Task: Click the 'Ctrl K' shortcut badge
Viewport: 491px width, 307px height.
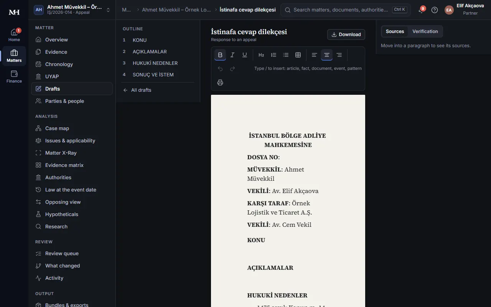Action: [399, 10]
